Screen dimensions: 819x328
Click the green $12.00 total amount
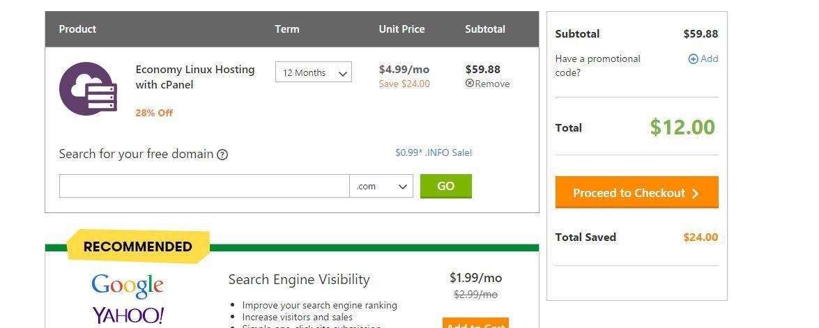[682, 127]
